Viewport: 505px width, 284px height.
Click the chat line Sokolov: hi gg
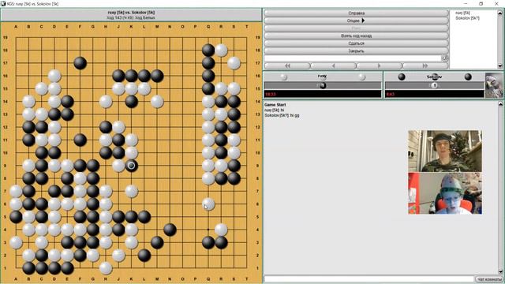[x=282, y=115]
